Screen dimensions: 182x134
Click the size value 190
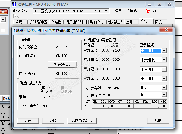44,106
